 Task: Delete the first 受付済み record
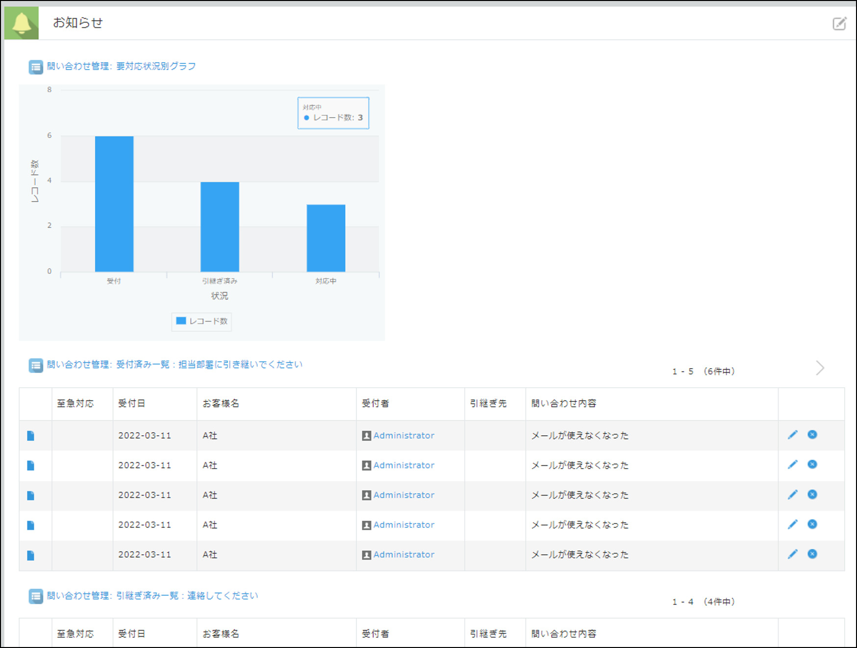pyautogui.click(x=812, y=434)
